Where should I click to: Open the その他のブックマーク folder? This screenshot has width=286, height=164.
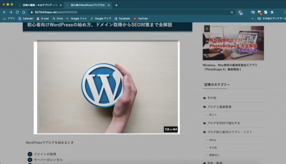[x=271, y=19]
